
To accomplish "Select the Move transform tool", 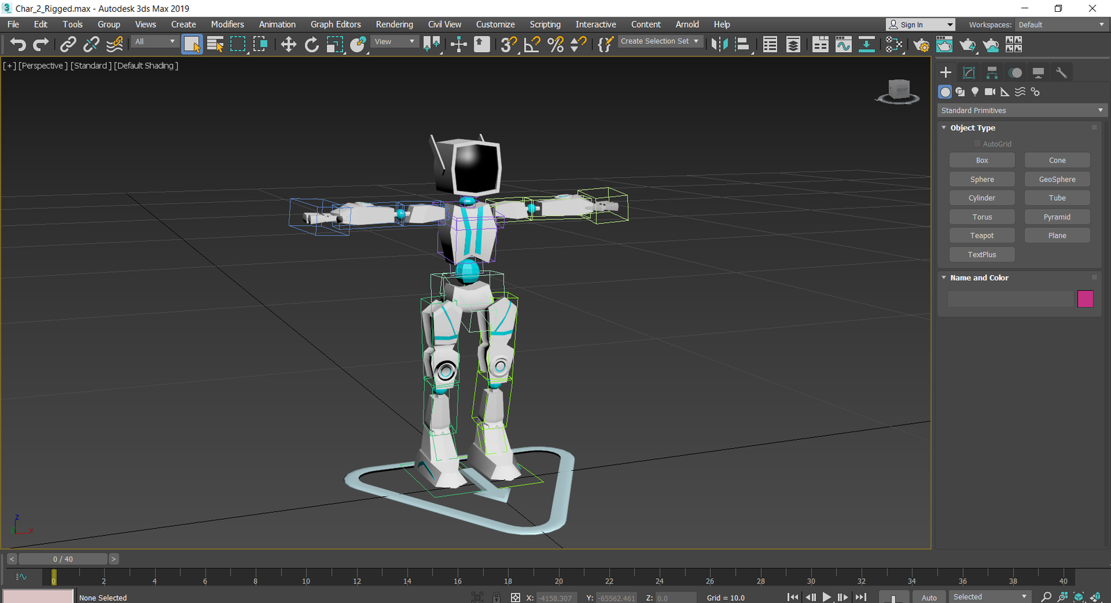I will point(288,44).
